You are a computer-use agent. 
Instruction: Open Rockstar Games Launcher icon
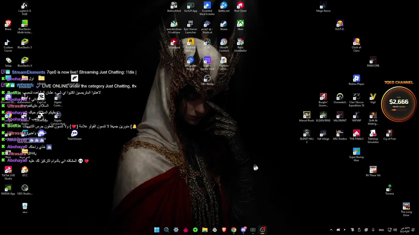191,45
